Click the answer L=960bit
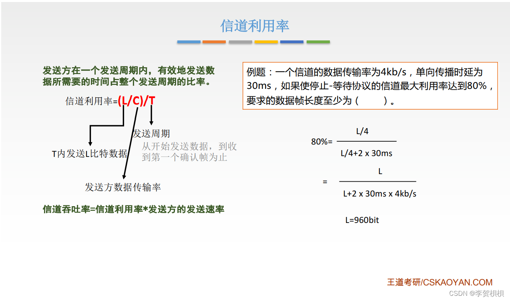 click(362, 220)
